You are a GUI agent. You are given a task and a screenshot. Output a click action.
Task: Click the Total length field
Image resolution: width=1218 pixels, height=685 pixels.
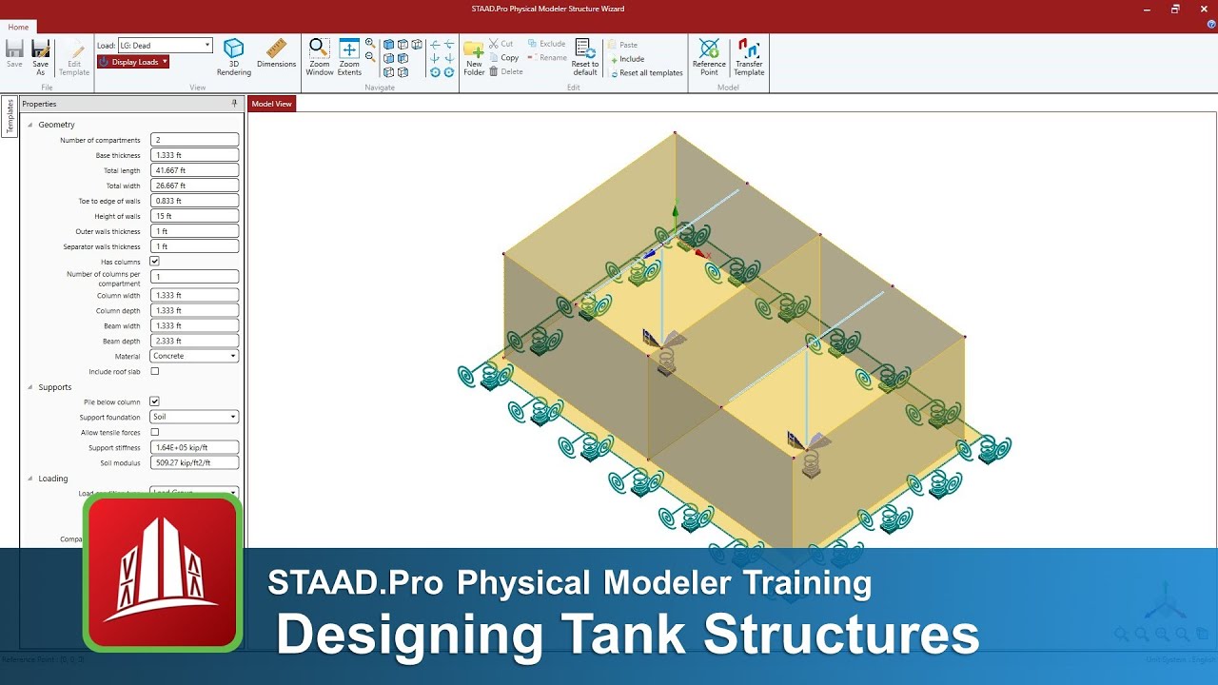pyautogui.click(x=194, y=170)
